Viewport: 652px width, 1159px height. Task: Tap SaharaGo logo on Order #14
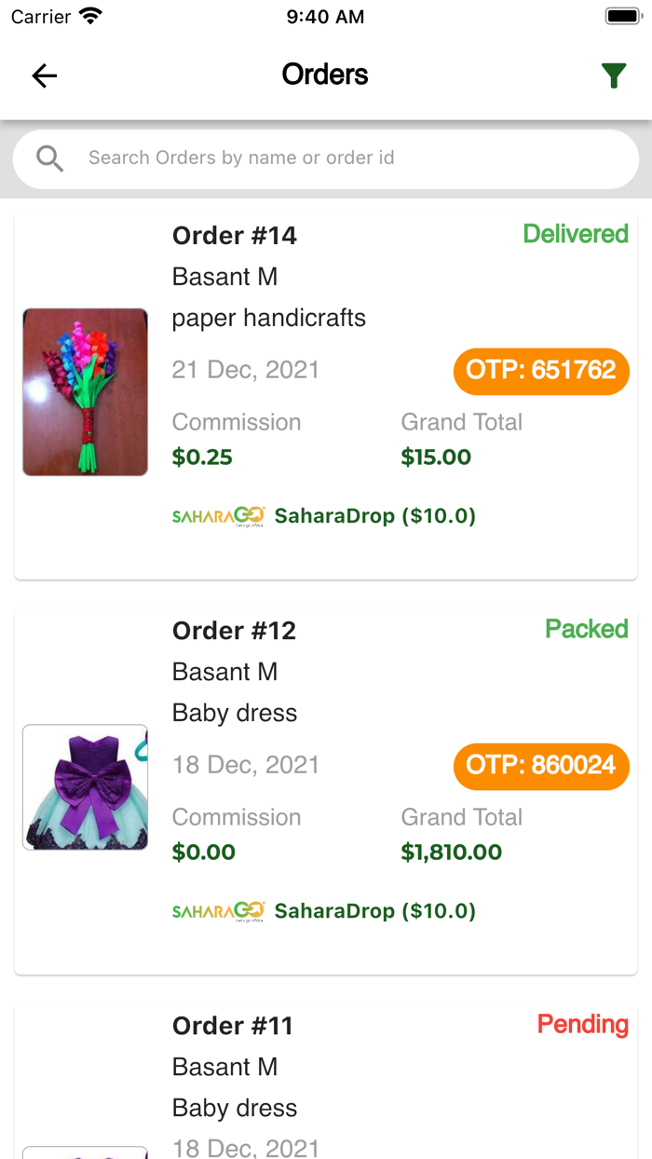click(x=219, y=516)
